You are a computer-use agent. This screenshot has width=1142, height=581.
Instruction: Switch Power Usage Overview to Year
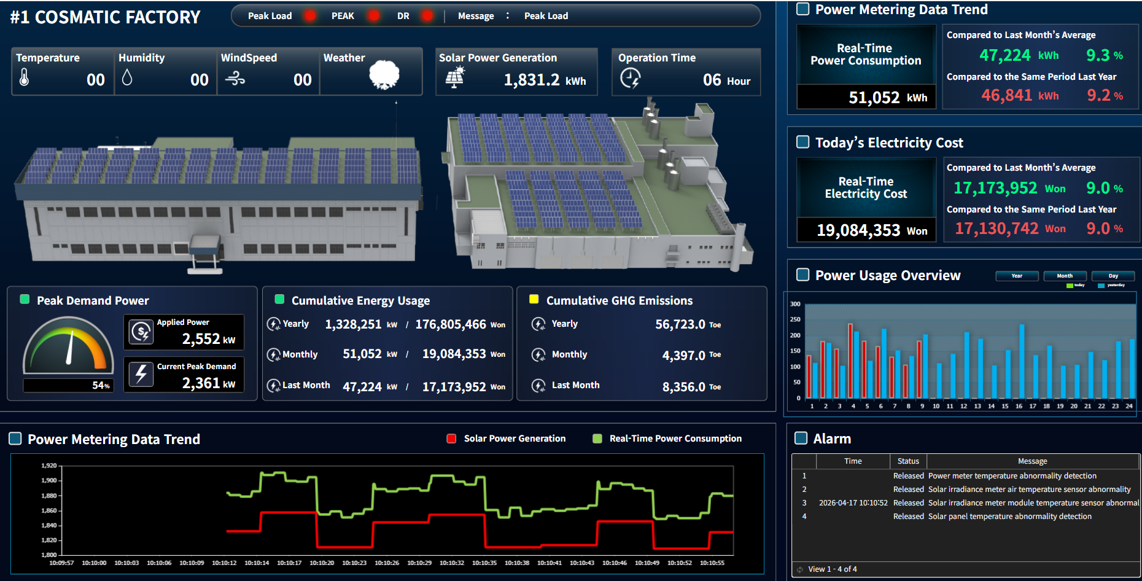(x=1017, y=276)
